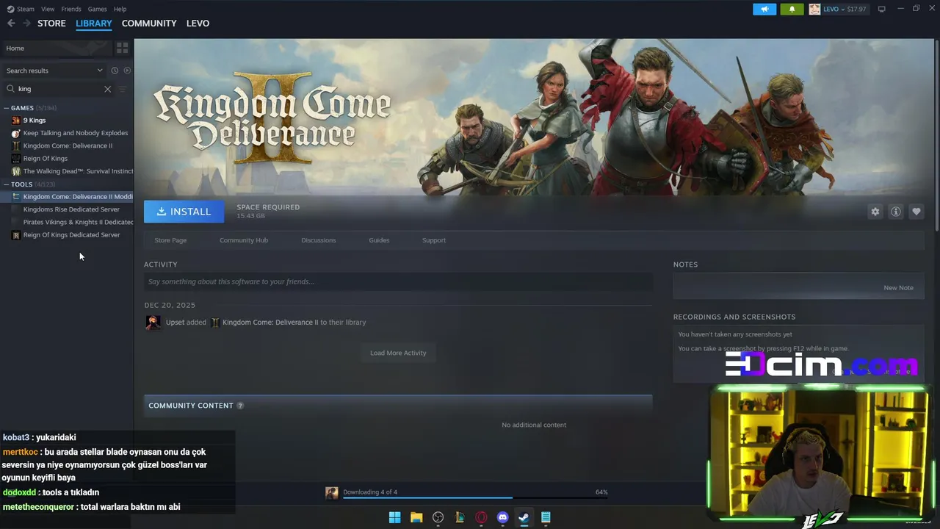Select Reign Of Kings game
The height and width of the screenshot is (529, 940).
[x=46, y=159]
